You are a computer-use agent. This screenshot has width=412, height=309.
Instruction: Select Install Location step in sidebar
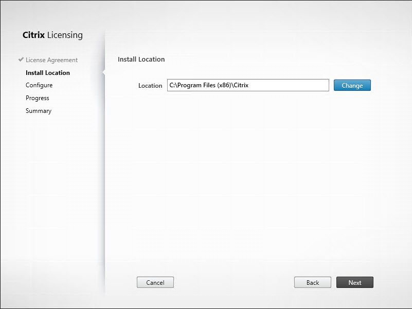coord(48,73)
